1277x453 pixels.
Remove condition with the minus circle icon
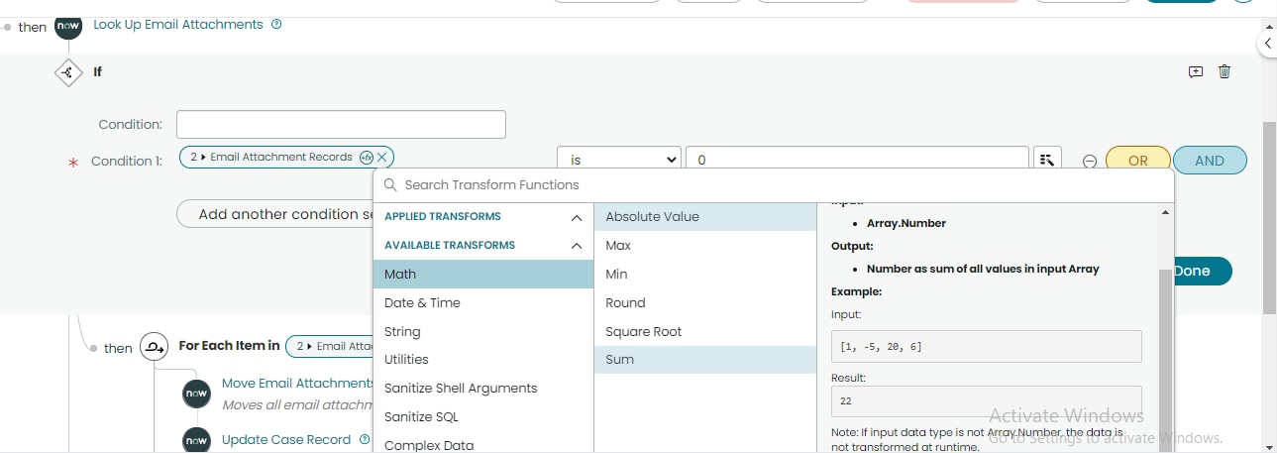point(1089,161)
